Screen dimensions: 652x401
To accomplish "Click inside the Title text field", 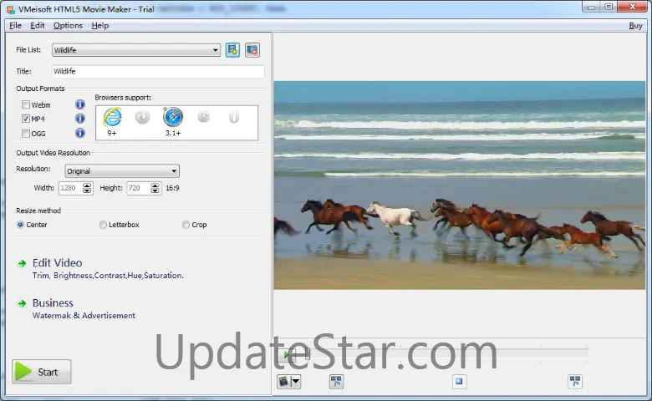I will click(x=158, y=72).
